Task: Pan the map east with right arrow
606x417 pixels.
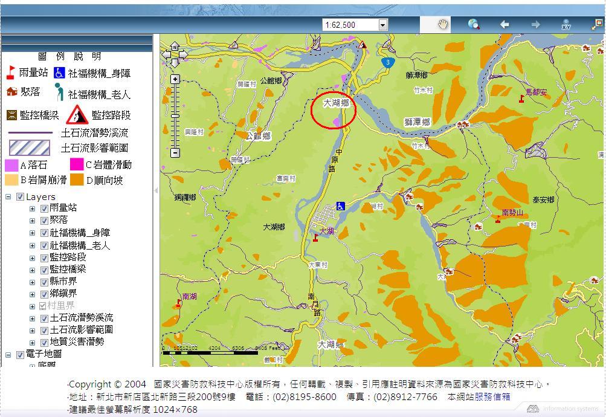Action: point(183,54)
